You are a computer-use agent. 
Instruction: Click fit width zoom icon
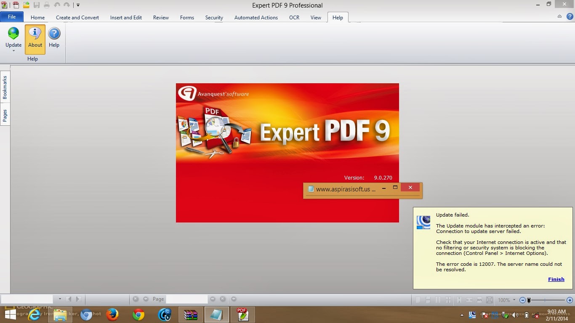(x=469, y=300)
